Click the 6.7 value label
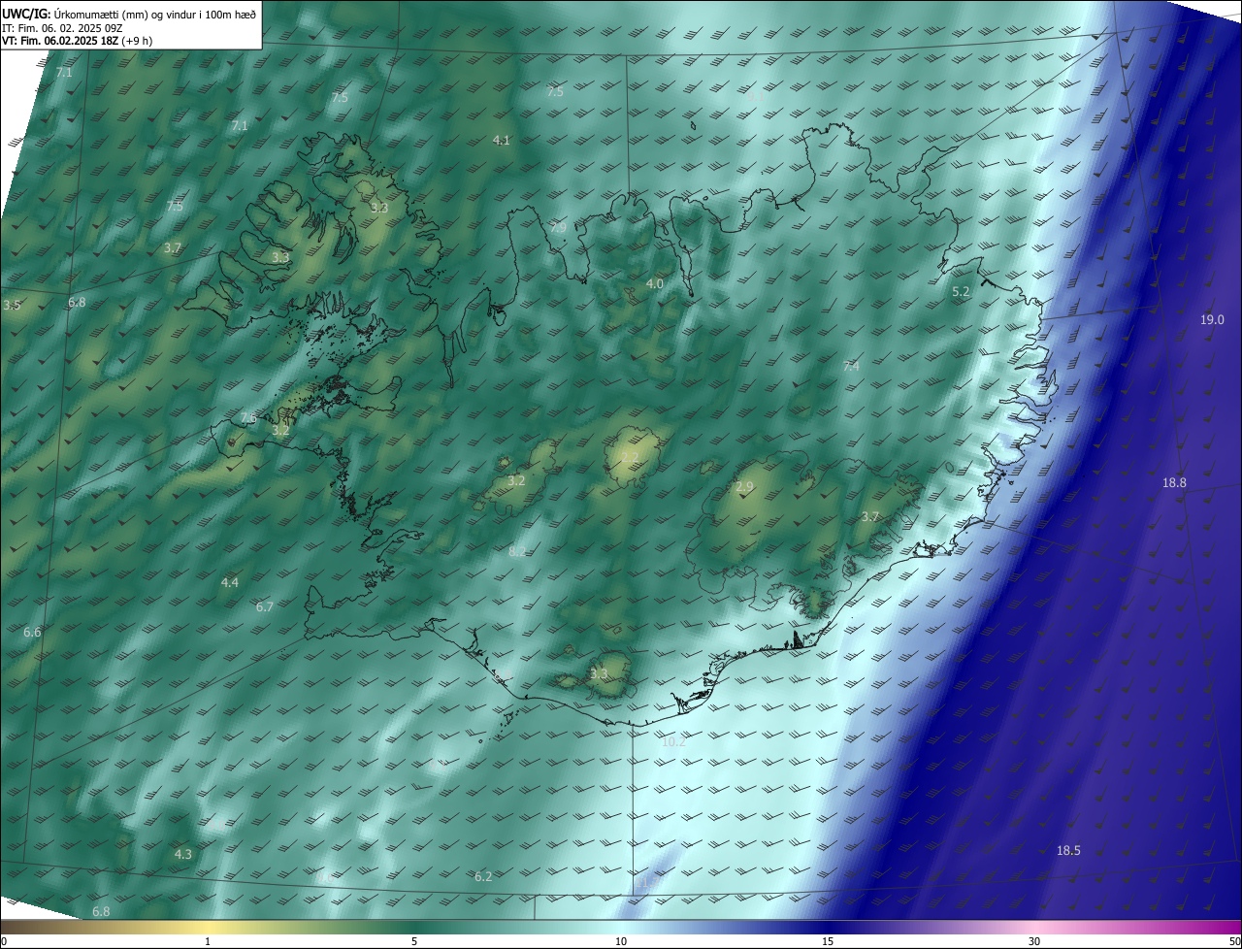This screenshot has height=949, width=1242. click(265, 606)
